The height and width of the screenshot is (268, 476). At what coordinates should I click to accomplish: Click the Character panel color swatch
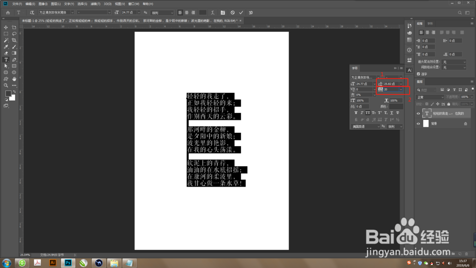click(396, 107)
